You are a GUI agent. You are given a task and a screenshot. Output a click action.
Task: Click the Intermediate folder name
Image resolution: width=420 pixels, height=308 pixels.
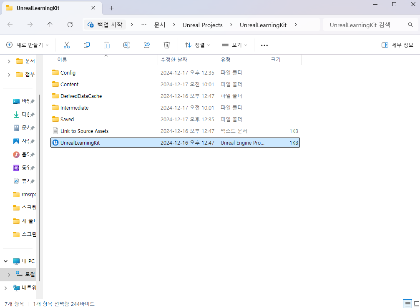click(75, 108)
